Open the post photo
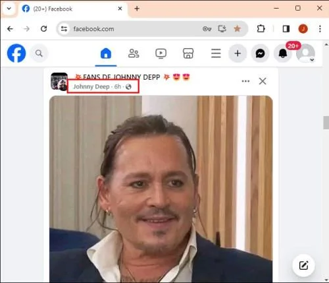 coord(161,189)
